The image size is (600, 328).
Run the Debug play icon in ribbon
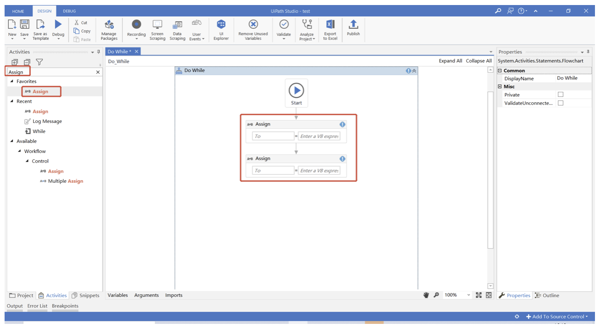(x=58, y=24)
